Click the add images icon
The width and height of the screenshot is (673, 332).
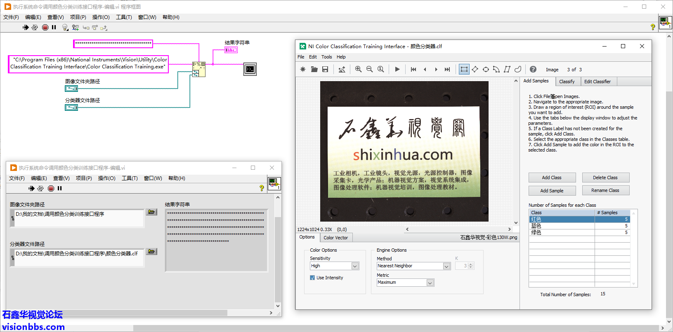click(x=342, y=69)
